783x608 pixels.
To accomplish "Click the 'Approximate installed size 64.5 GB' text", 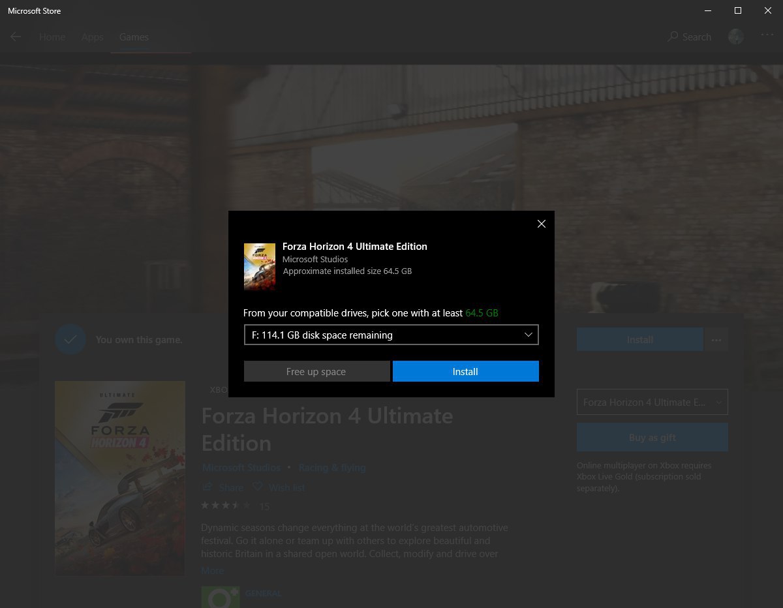I will 347,271.
